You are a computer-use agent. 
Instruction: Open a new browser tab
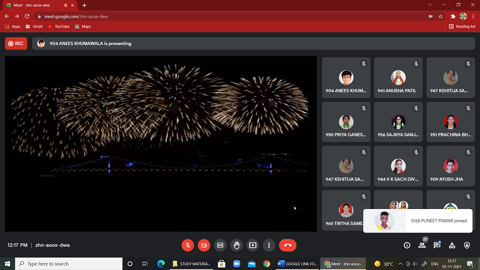coord(84,5)
